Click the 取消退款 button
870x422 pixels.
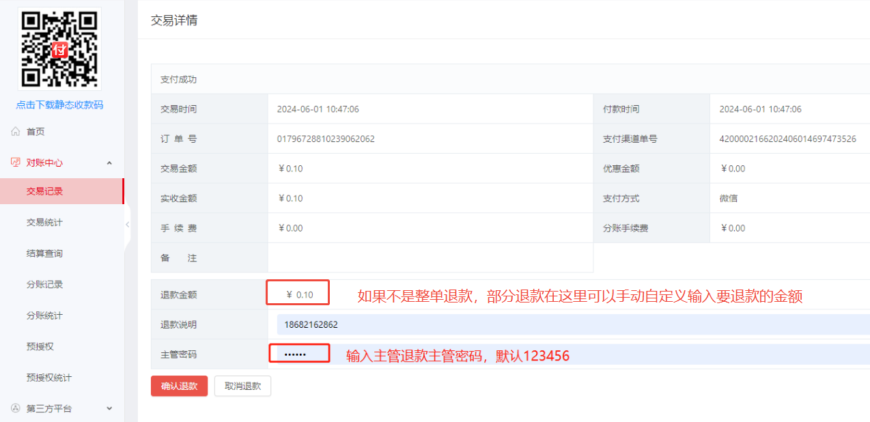(242, 386)
